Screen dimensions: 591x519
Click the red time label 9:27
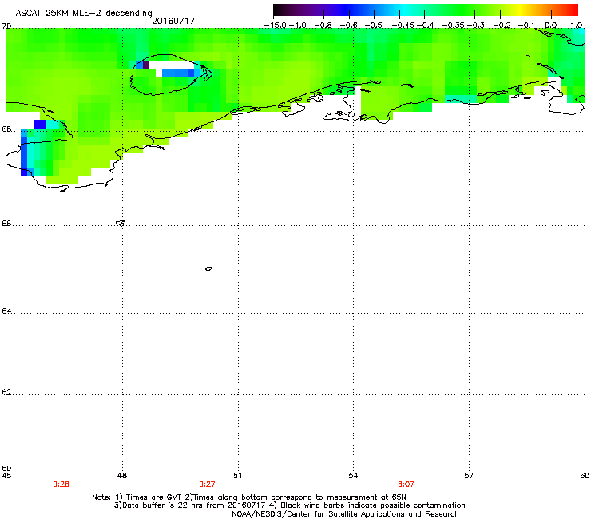click(207, 485)
